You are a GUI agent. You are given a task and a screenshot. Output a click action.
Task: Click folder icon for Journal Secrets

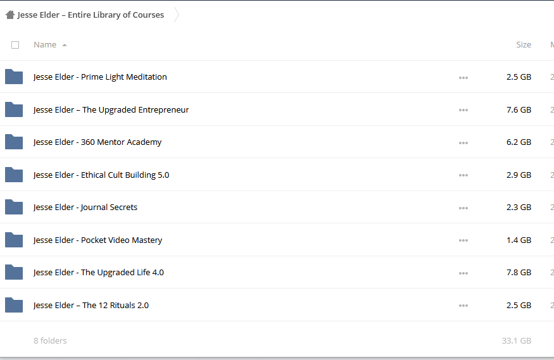pyautogui.click(x=14, y=207)
